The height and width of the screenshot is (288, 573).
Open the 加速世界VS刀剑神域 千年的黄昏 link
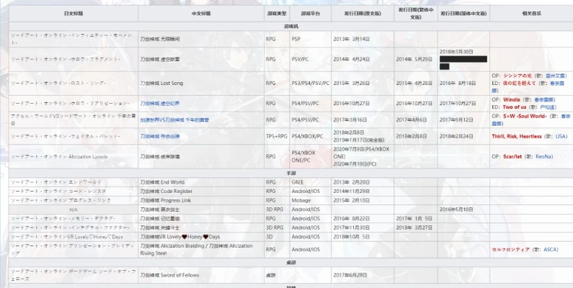pyautogui.click(x=174, y=120)
